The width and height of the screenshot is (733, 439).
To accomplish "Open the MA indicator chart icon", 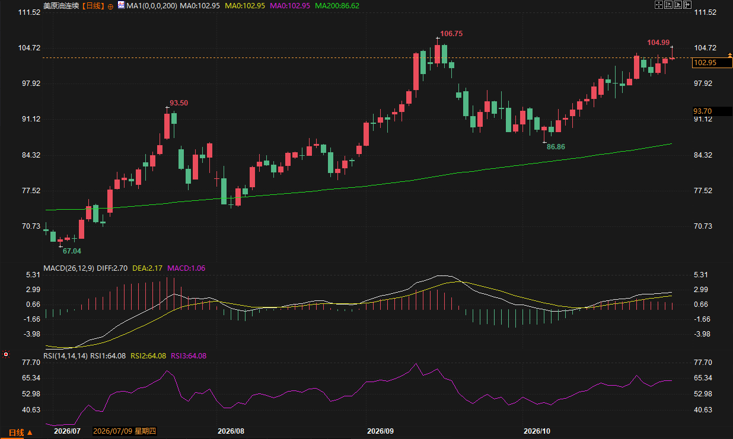I will point(121,5).
